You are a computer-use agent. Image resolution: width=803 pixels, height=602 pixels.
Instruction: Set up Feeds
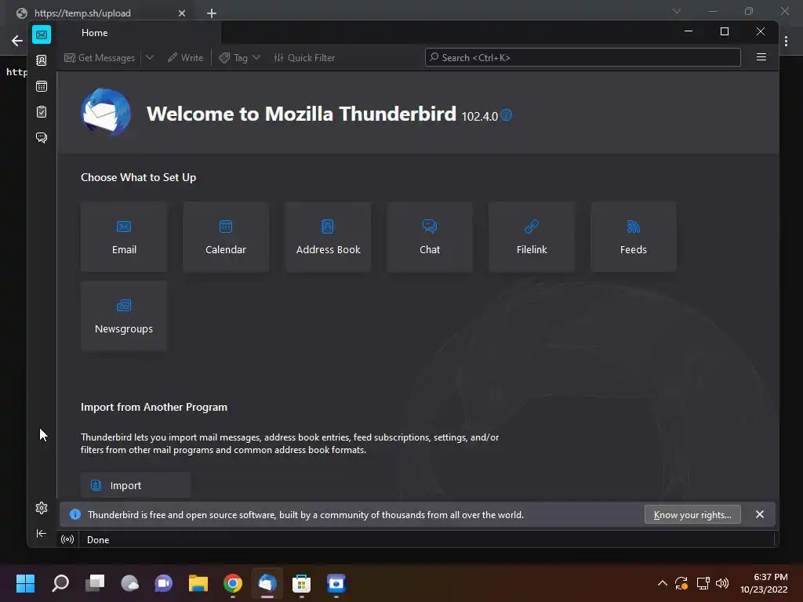coord(634,237)
